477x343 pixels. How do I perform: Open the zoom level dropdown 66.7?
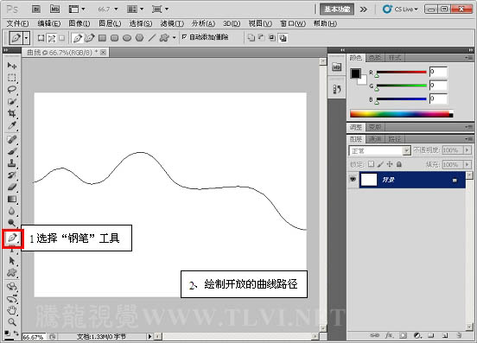tap(116, 10)
